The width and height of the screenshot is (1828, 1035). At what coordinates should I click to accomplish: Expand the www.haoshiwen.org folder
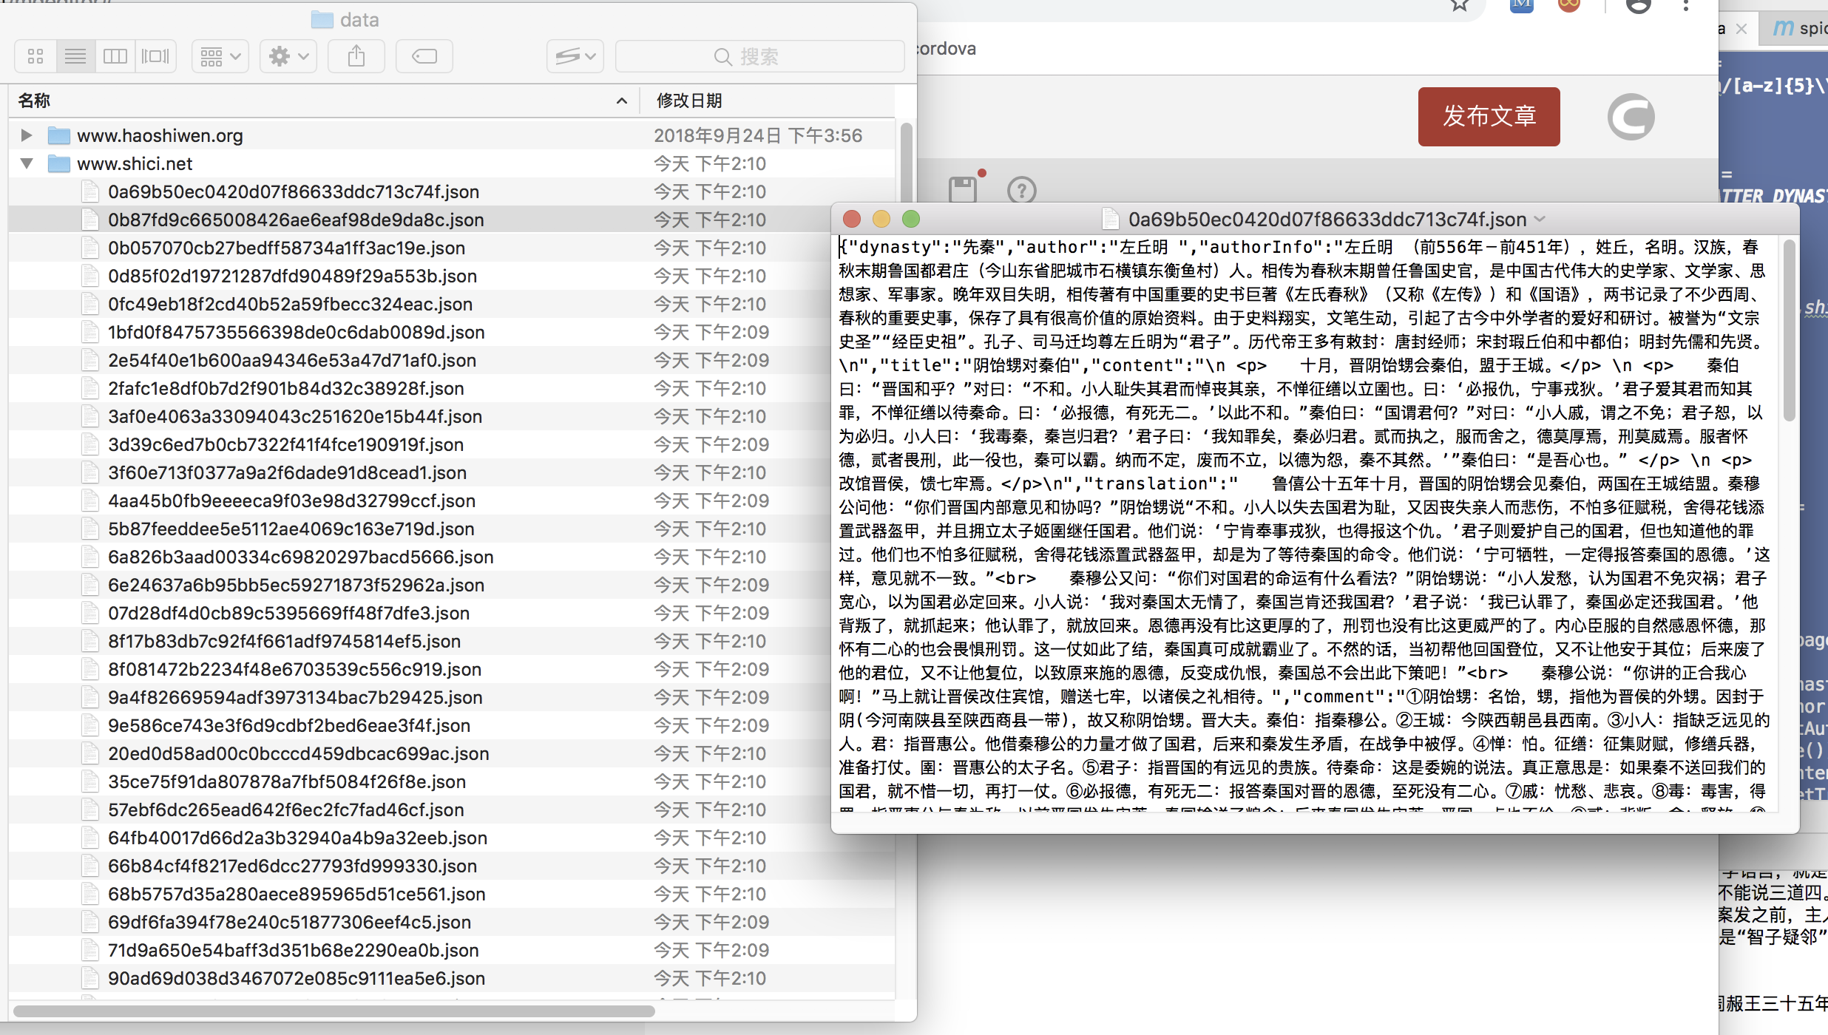(x=27, y=135)
